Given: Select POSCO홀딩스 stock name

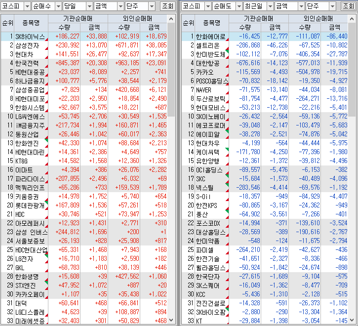Looking at the screenshot, I should (x=212, y=81).
